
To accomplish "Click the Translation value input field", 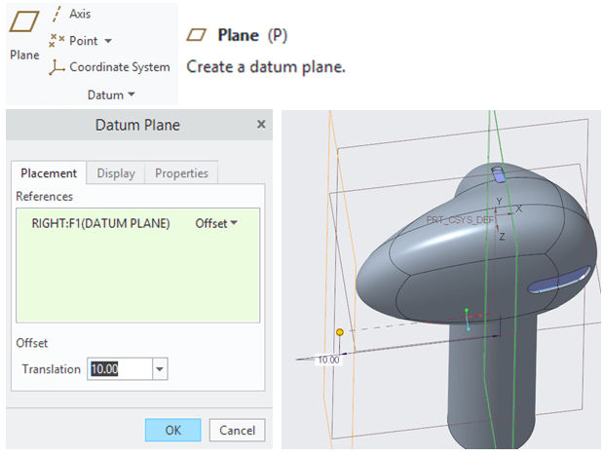I will tap(119, 369).
